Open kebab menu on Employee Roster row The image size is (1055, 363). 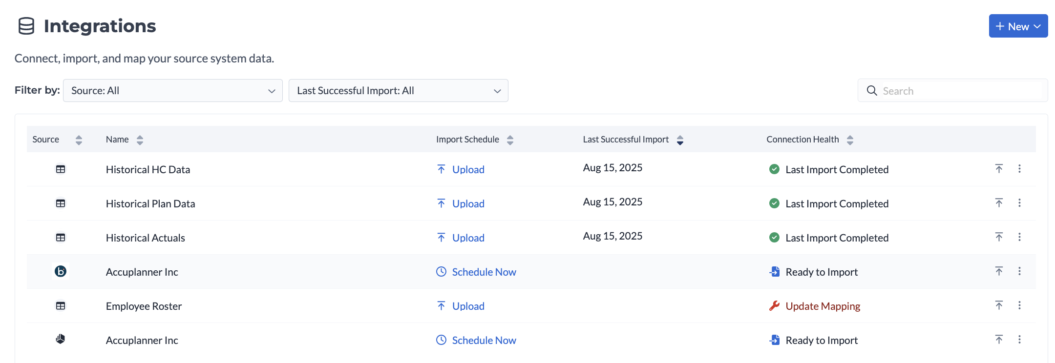coord(1019,305)
